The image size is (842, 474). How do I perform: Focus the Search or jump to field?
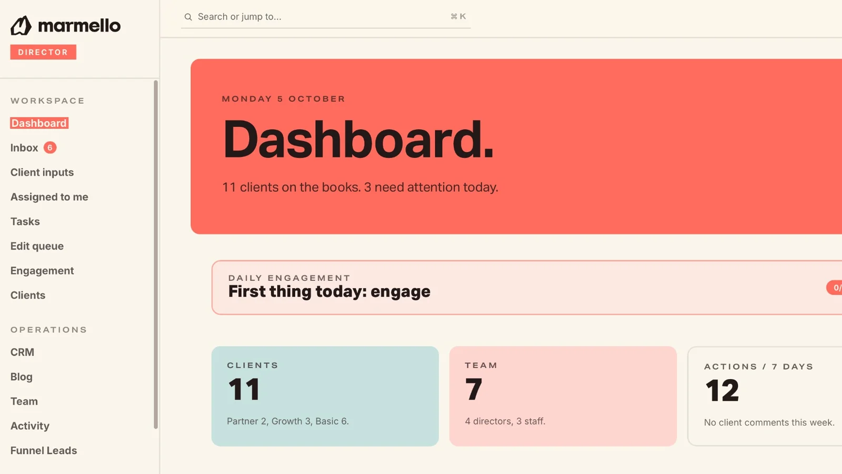coord(326,17)
